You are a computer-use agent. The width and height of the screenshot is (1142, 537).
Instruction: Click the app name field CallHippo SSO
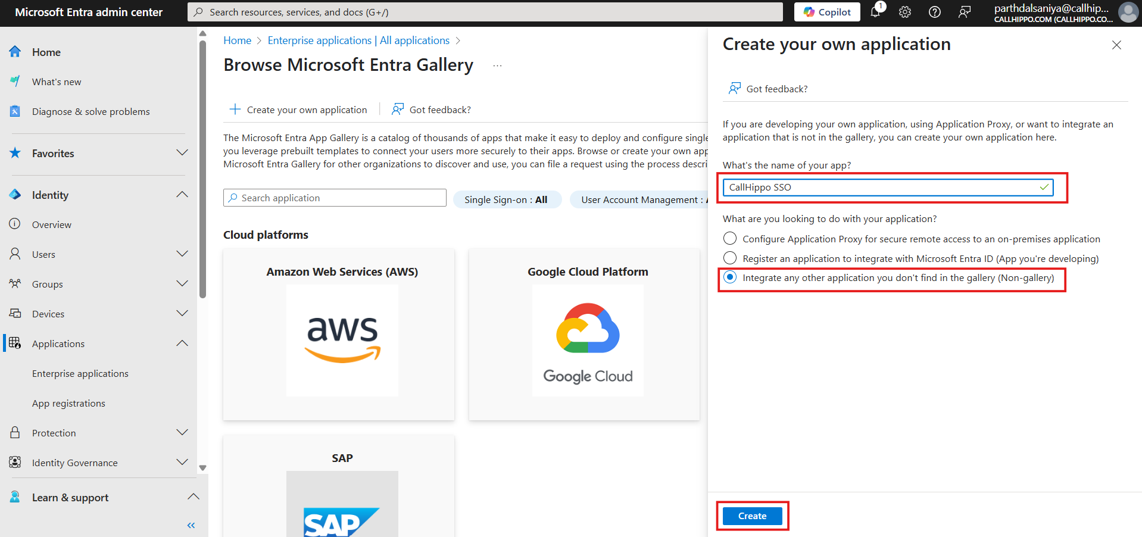(888, 187)
